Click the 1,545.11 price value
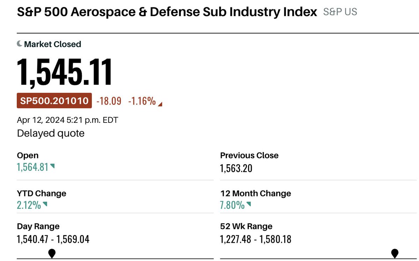 [65, 72]
